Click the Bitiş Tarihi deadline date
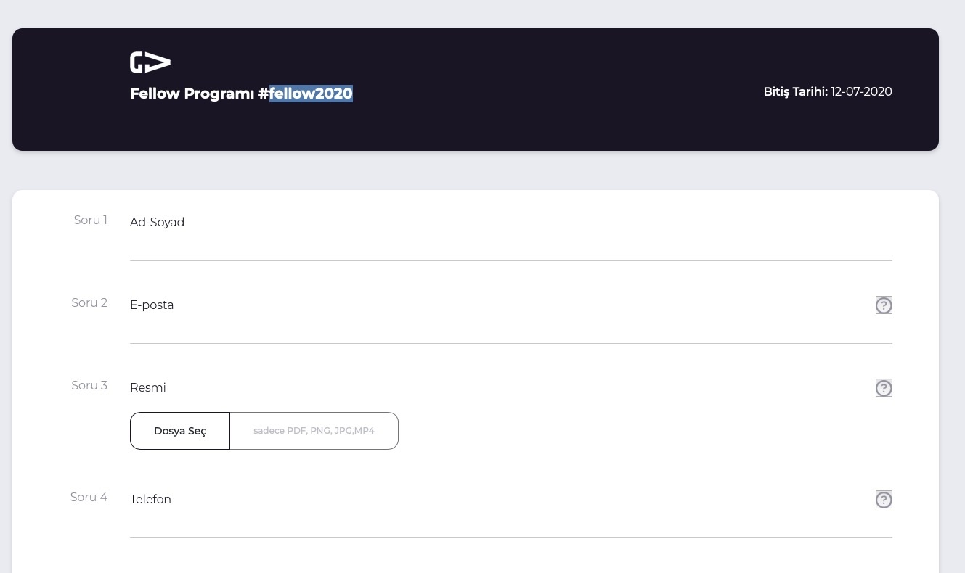The image size is (965, 573). click(x=861, y=92)
